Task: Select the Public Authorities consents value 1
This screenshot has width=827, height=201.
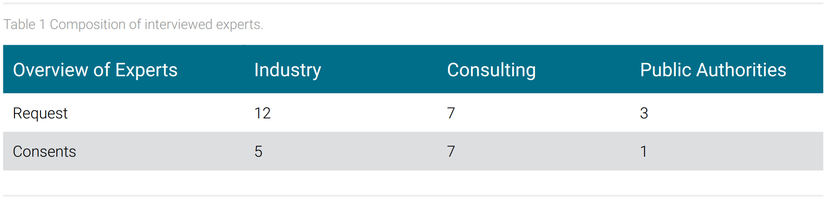Action: 643,152
